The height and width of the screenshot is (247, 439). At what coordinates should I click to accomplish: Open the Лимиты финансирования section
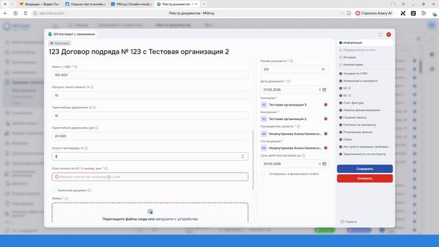361,110
